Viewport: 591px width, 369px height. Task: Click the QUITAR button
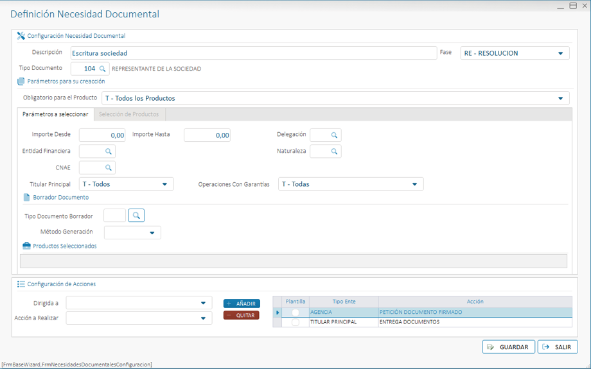click(242, 315)
